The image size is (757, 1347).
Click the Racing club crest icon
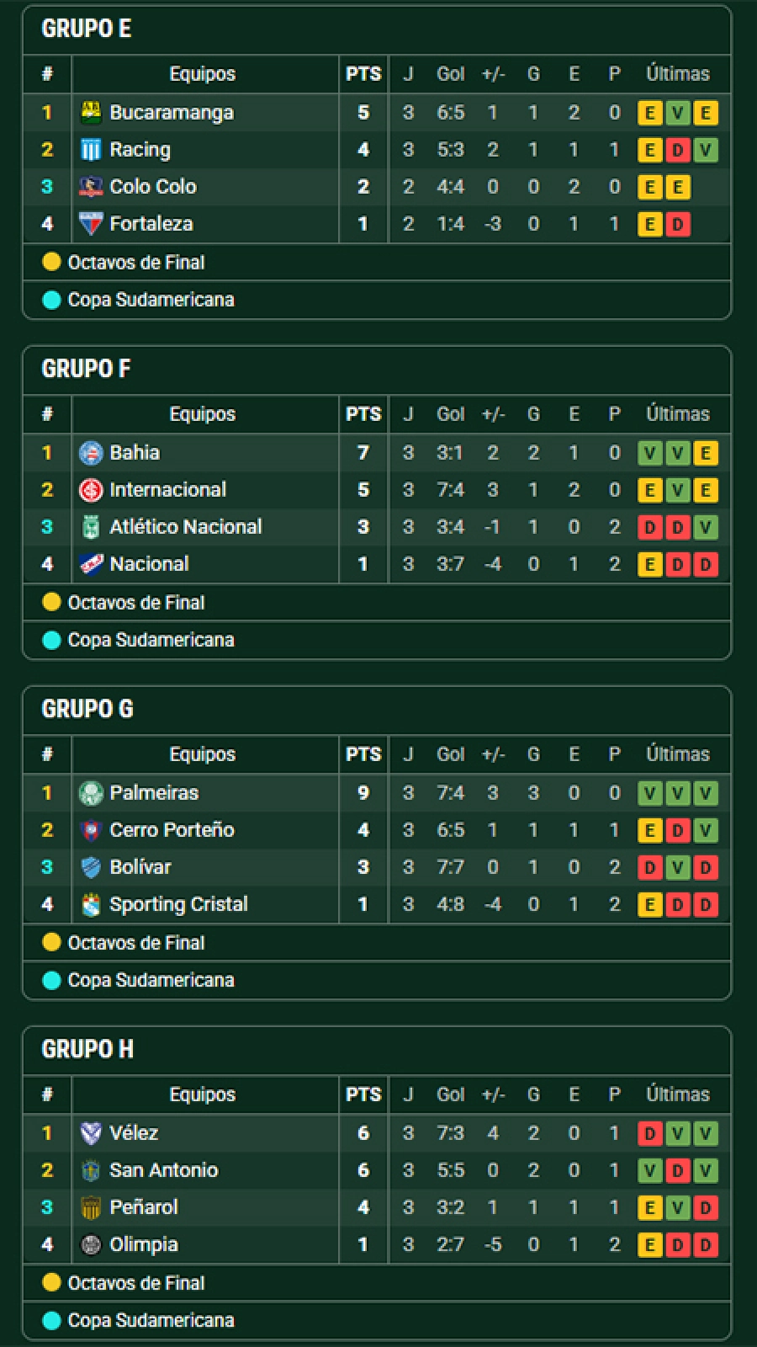click(91, 150)
